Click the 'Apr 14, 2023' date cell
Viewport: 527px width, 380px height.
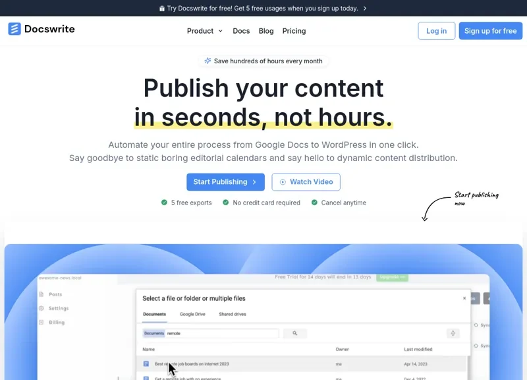tap(416, 364)
